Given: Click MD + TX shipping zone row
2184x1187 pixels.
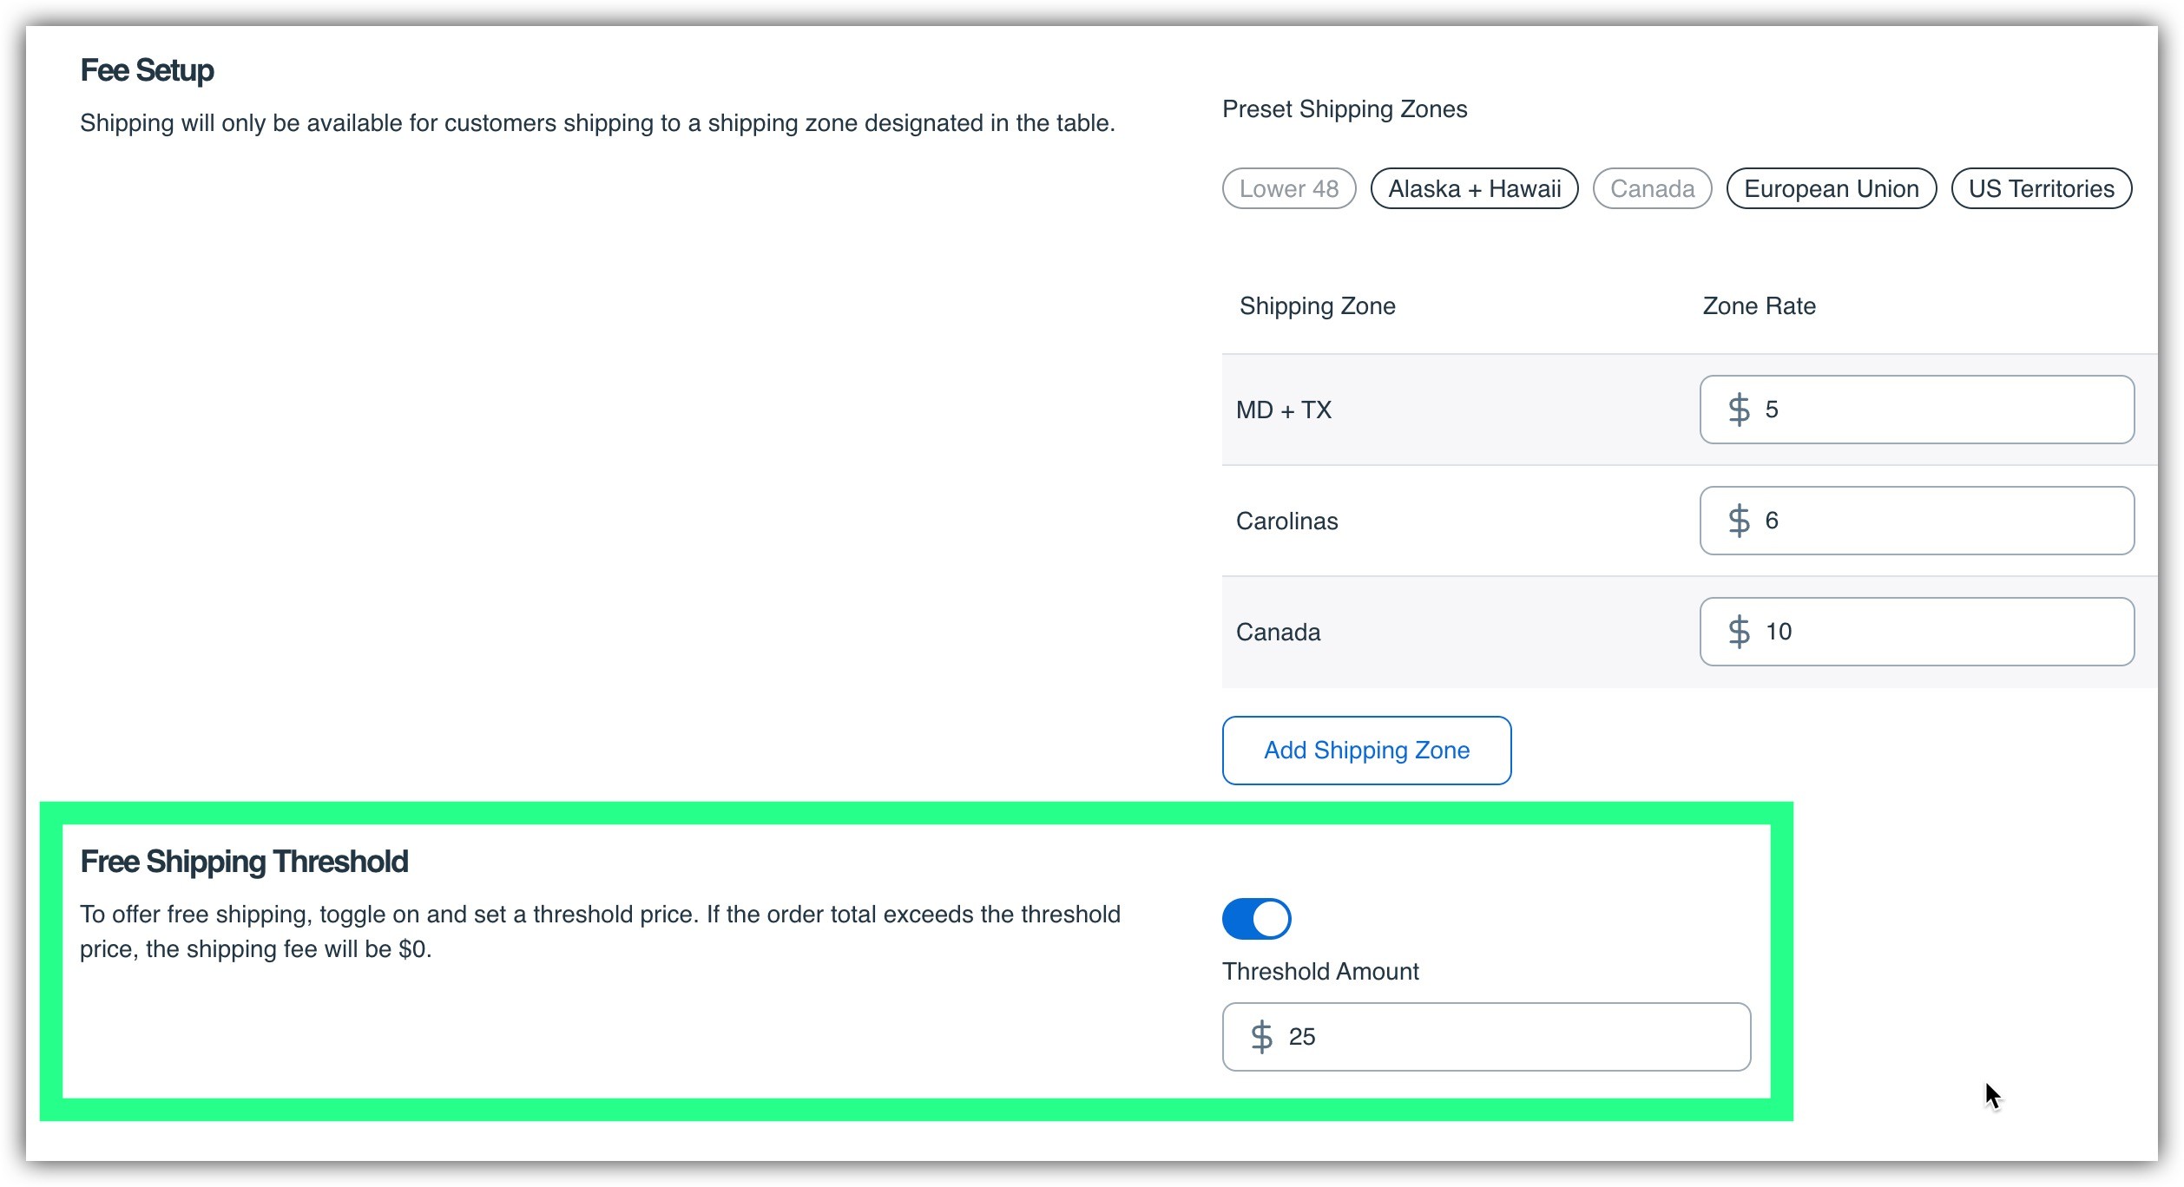Looking at the screenshot, I should coord(1284,410).
